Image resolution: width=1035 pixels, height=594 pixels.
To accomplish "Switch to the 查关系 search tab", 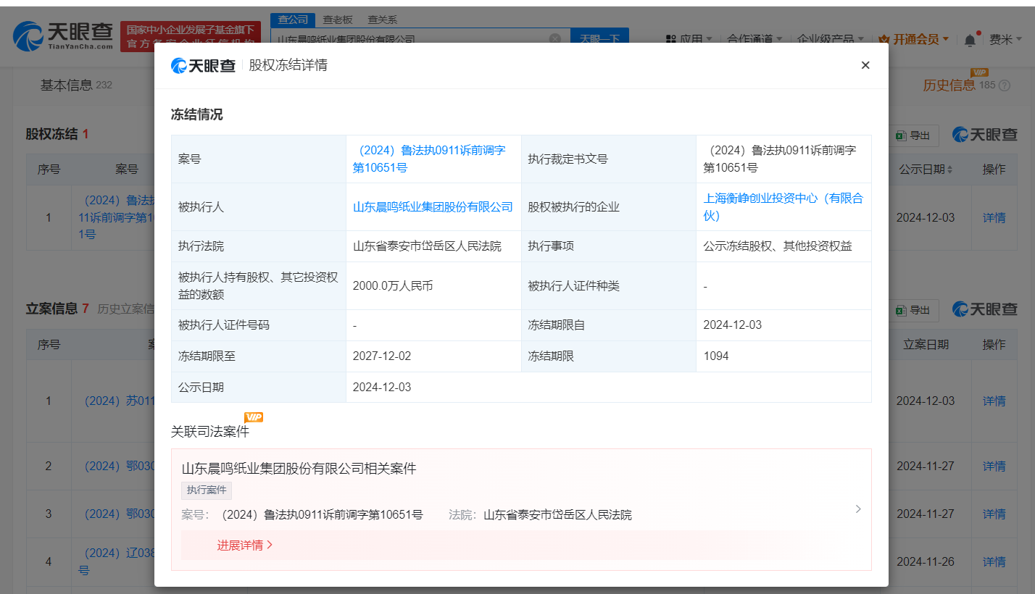I will click(x=382, y=20).
